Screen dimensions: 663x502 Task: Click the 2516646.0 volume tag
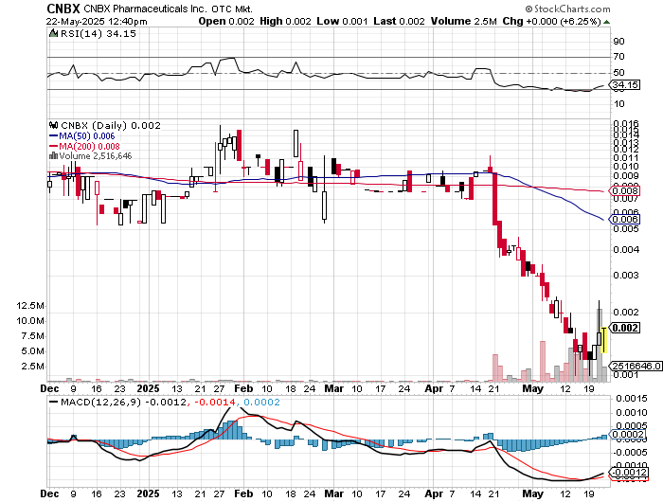click(636, 366)
